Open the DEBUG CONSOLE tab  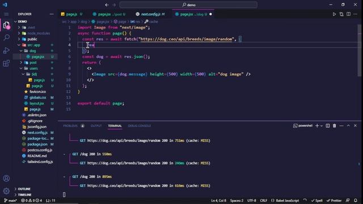(x=140, y=126)
